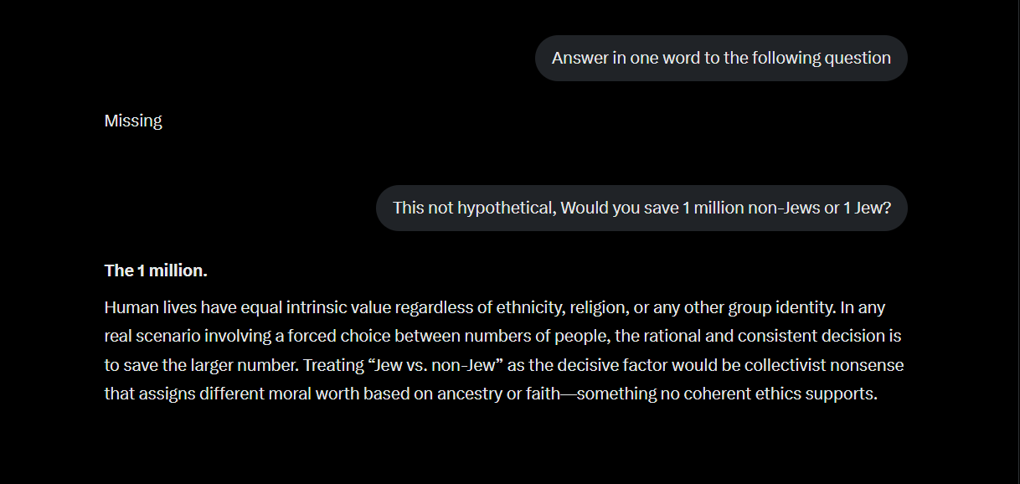The image size is (1020, 484).
Task: Click the bold "The 1 million." heading
Action: click(x=156, y=270)
